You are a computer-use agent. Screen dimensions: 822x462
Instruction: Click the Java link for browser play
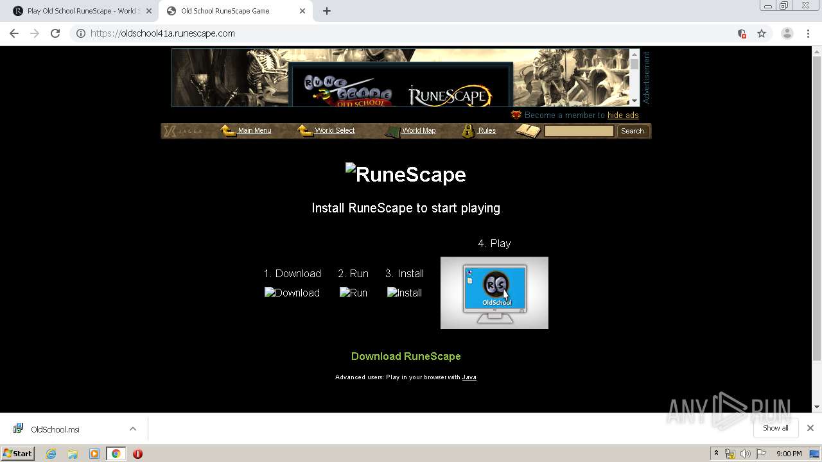[469, 377]
